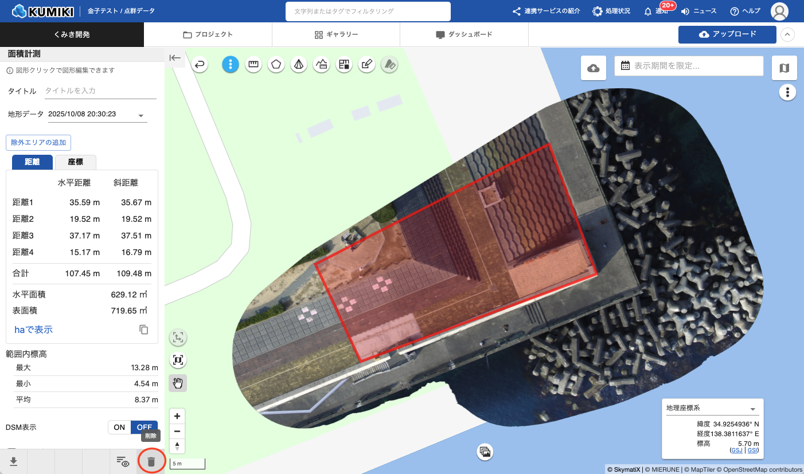Click the タイトル input field
Viewport: 804px width, 474px height.
click(100, 91)
